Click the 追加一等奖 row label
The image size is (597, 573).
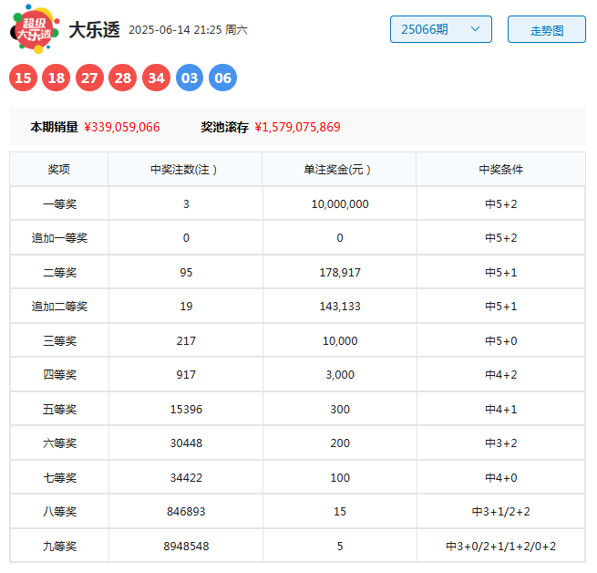[x=60, y=238]
